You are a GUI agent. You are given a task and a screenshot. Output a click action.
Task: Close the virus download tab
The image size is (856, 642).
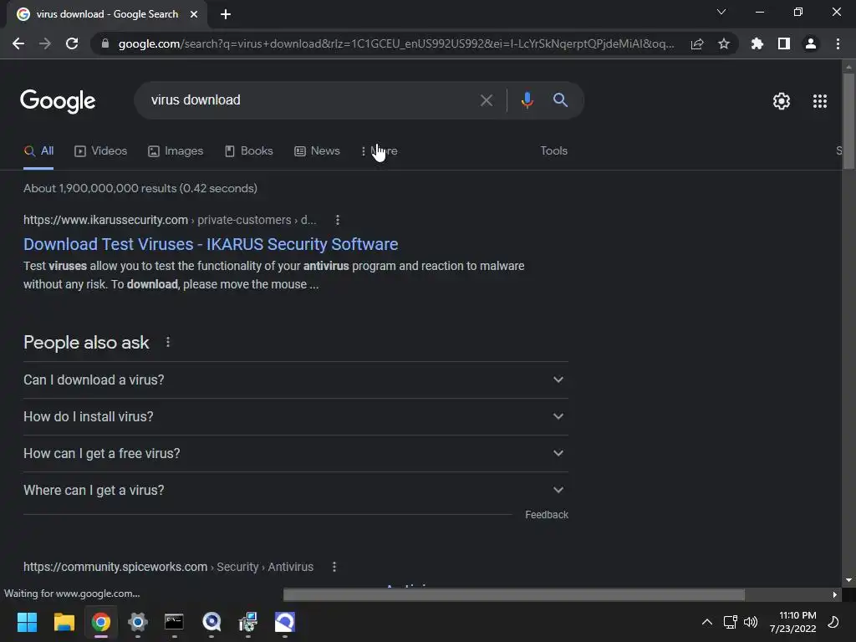pos(194,14)
